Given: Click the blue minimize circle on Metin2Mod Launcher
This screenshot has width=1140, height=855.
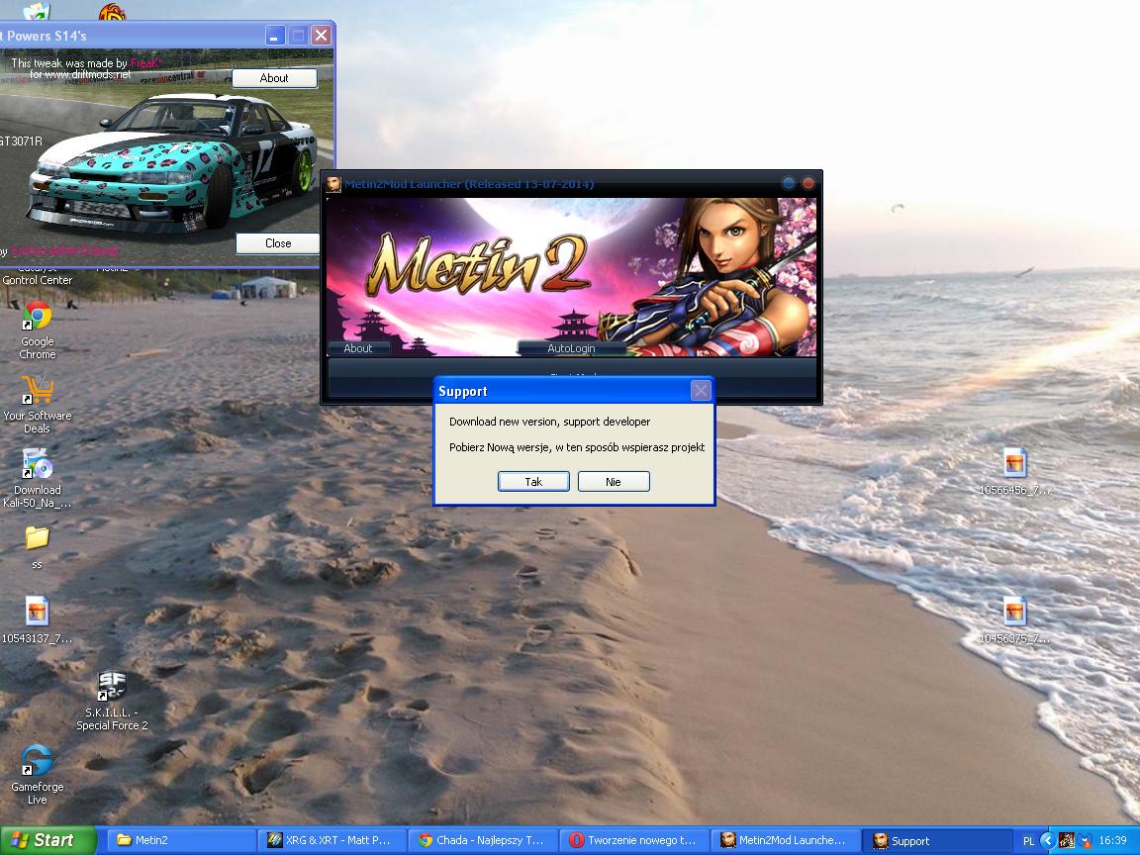Looking at the screenshot, I should (789, 183).
